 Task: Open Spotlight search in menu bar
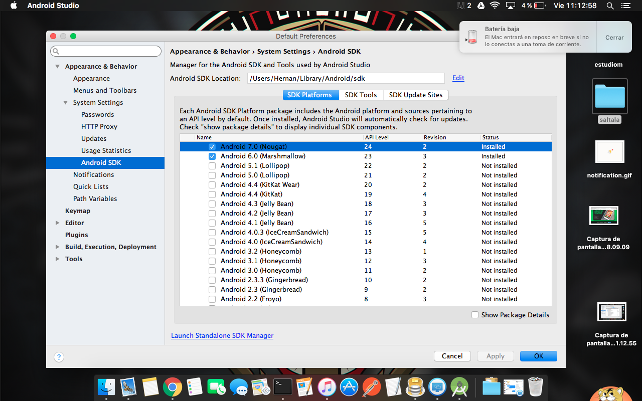(610, 6)
